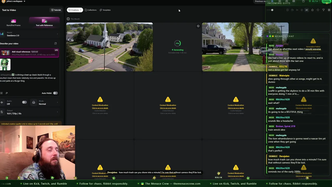Click the Mode circles icon
This screenshot has height=187, width=332.
[33, 102]
